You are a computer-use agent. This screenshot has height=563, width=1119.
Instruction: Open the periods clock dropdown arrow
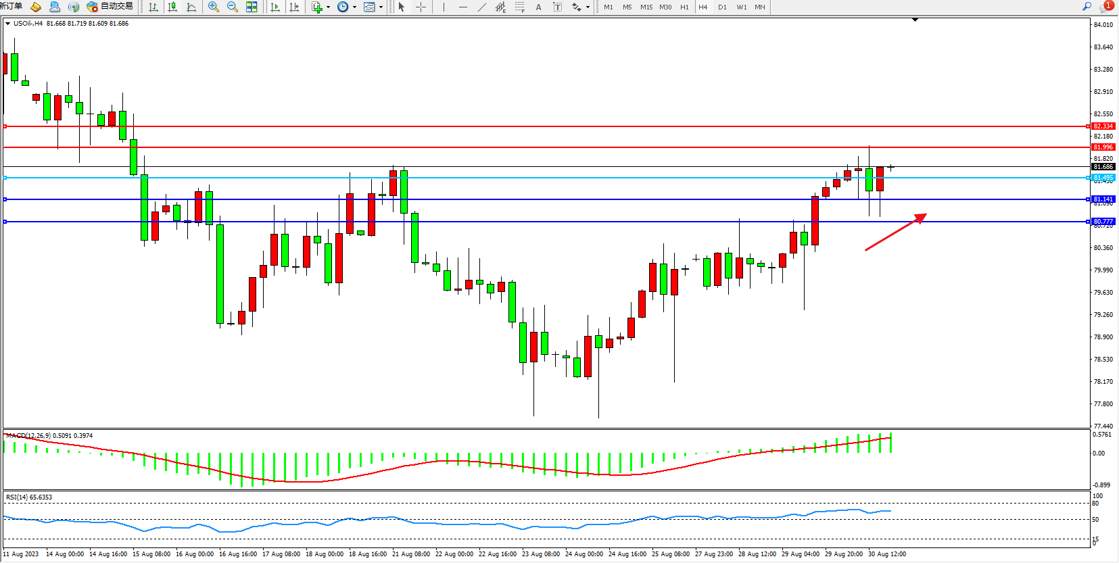tap(354, 7)
